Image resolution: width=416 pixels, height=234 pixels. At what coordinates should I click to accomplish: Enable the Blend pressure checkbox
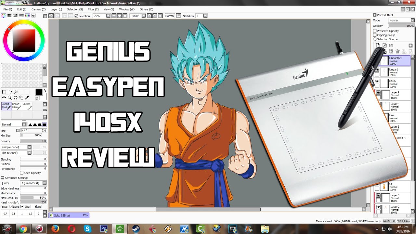point(32,207)
